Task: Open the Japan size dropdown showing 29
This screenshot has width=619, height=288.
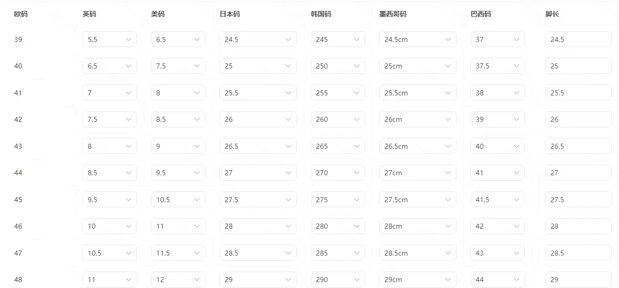Action: 258,279
